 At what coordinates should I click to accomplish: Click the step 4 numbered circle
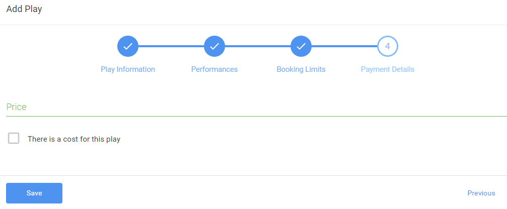click(387, 46)
